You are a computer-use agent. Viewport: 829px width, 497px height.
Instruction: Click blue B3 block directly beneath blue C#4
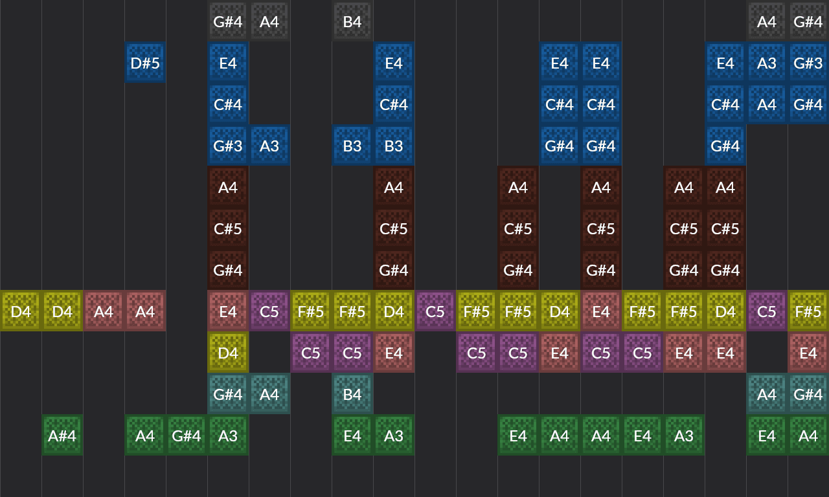click(394, 146)
